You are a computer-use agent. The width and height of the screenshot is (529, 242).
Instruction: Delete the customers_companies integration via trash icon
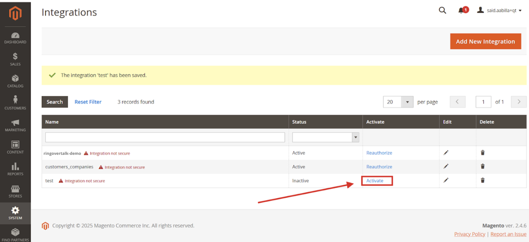tap(482, 167)
